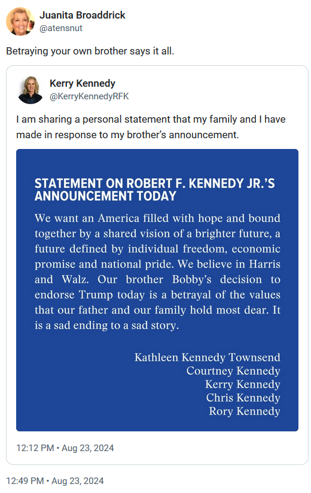311x493 pixels.
Task: Click the Kathleen Kennedy Townsend signature
Action: pyautogui.click(x=208, y=358)
